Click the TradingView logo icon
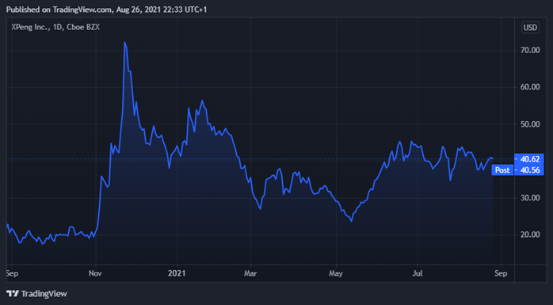 pyautogui.click(x=13, y=293)
